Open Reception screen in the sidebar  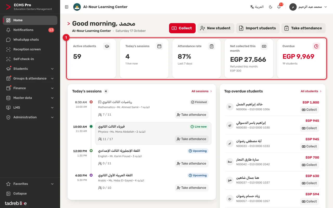click(30, 49)
